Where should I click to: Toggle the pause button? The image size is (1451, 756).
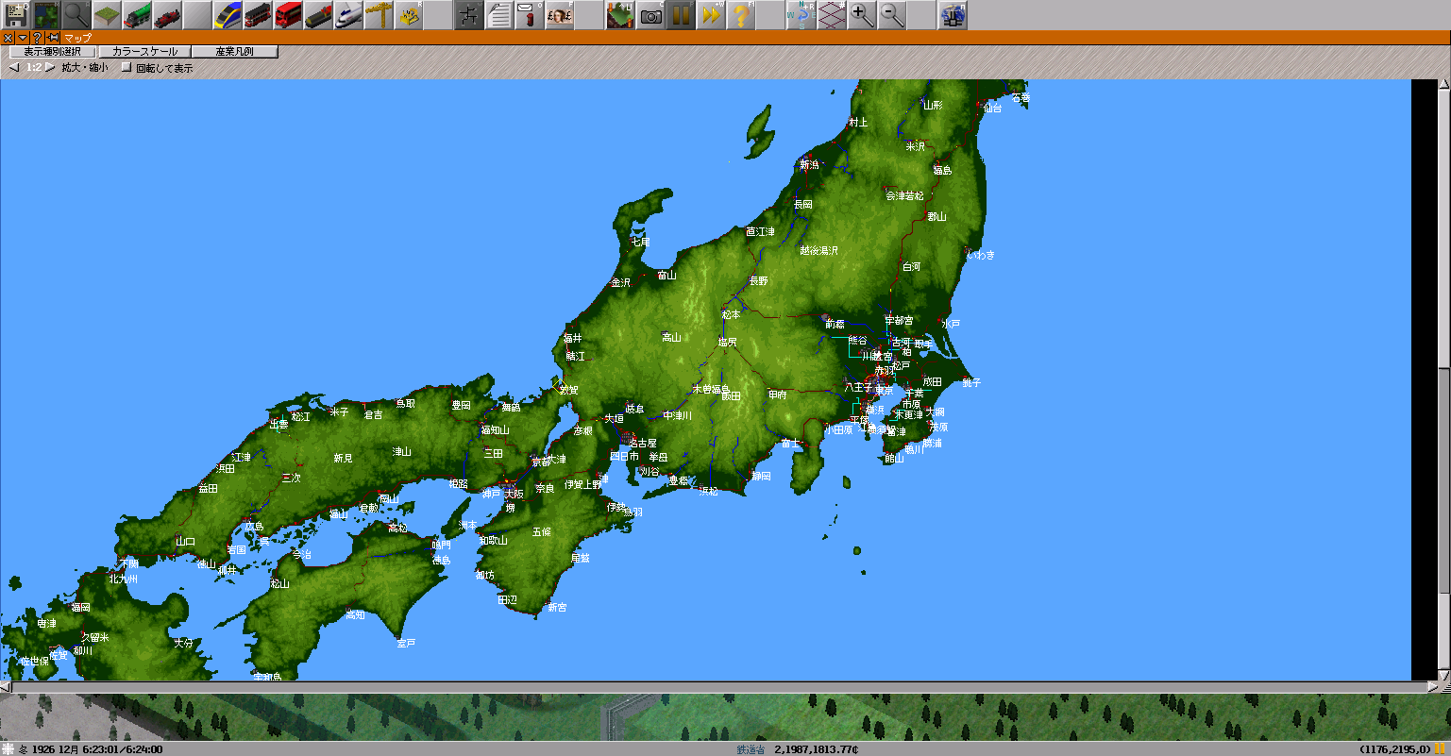tap(680, 15)
